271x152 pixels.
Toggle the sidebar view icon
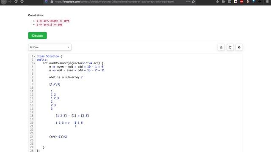[x=230, y=2]
